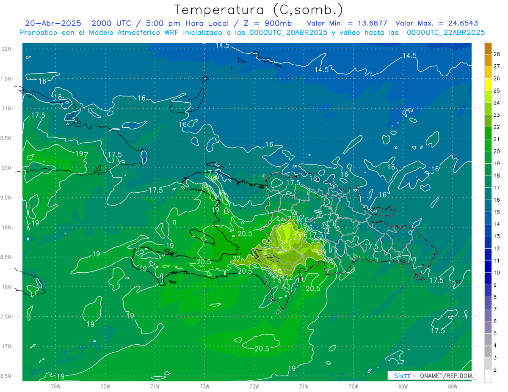Image resolution: width=508 pixels, height=392 pixels.
Task: Click the 75W longitude axis label
Action: click(105, 386)
